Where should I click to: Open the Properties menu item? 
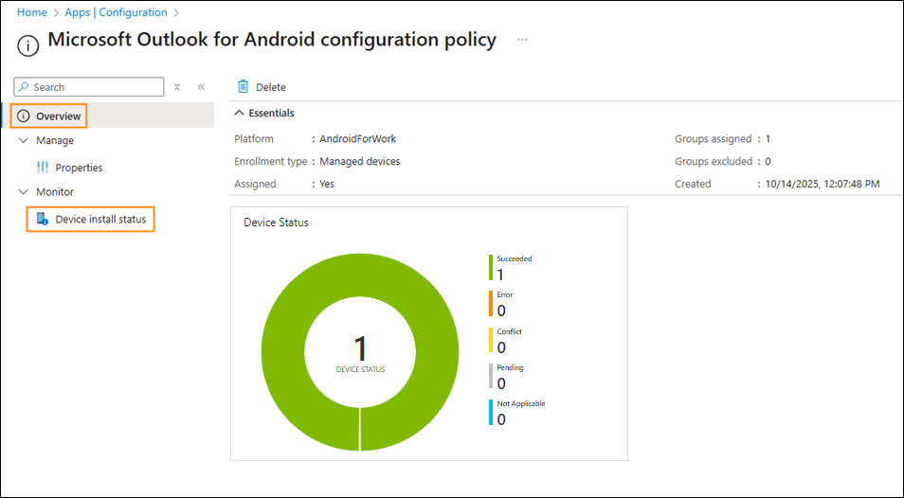point(79,168)
